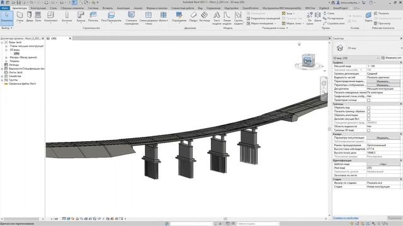
Task: Activate the Пандус (Ramp) tool
Action: [x=193, y=17]
